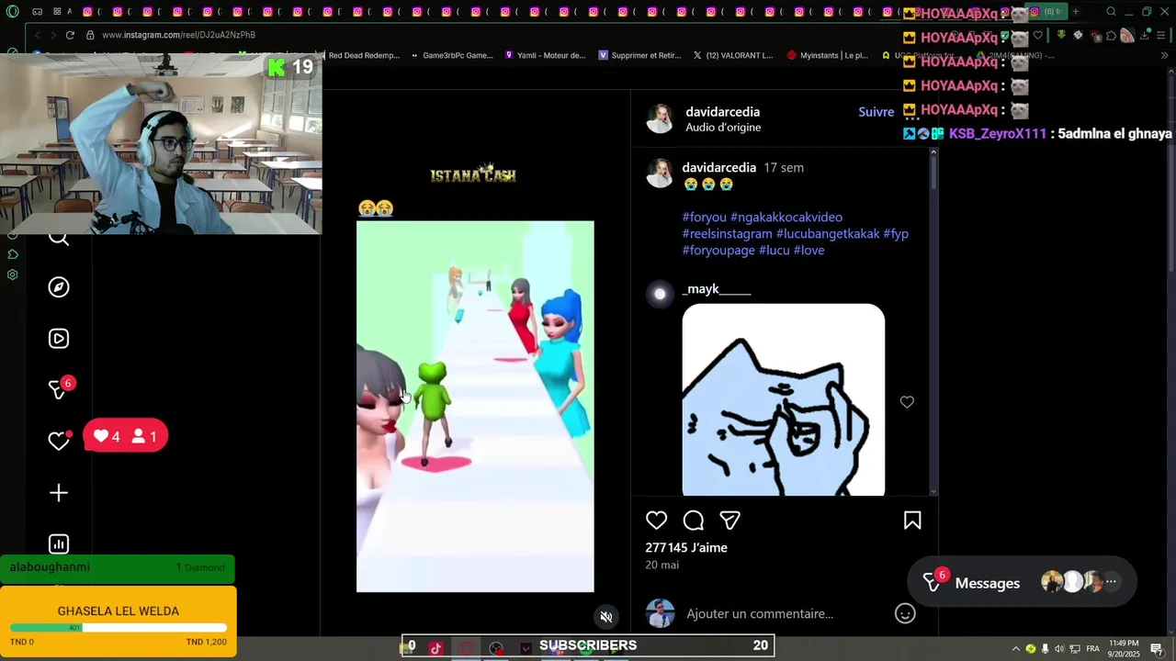
Task: Open the #fyp hashtag link
Action: point(896,234)
